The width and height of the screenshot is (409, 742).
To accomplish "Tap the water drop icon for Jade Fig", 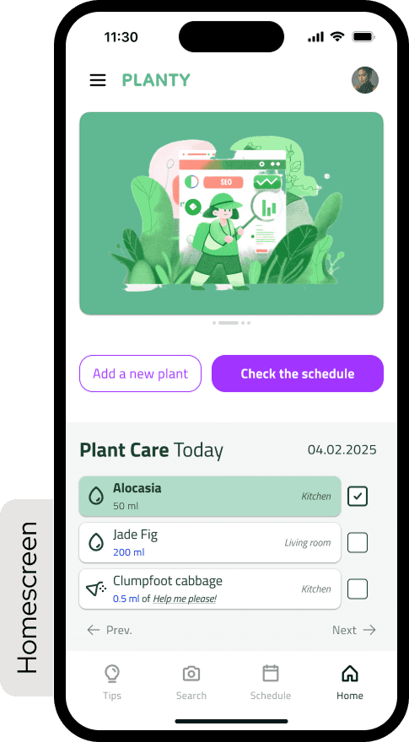I will [97, 542].
